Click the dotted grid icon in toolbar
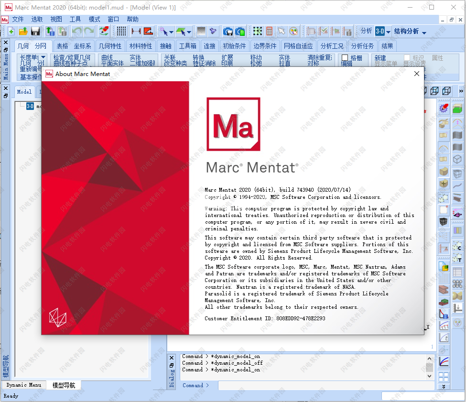The image size is (466, 402). pos(121,31)
